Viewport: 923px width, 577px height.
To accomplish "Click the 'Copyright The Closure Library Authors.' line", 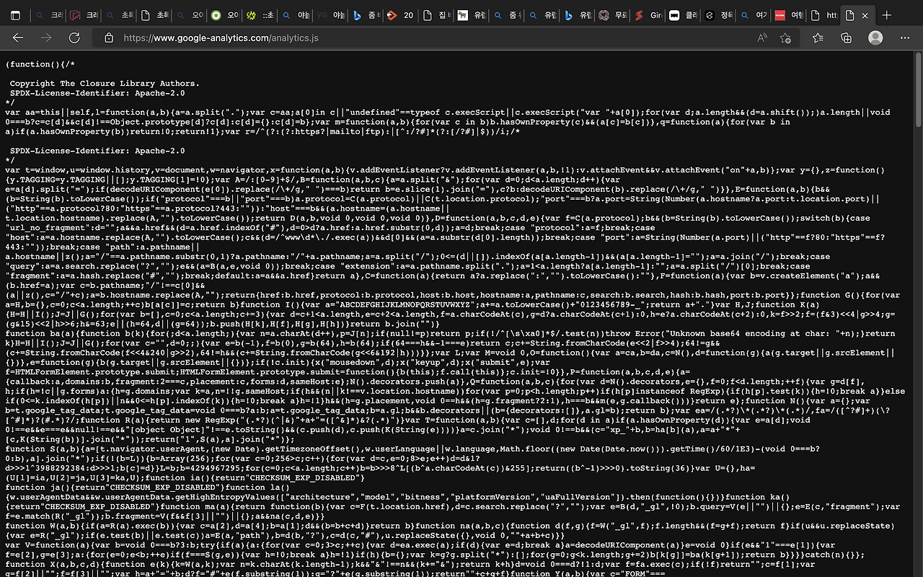I will click(105, 84).
